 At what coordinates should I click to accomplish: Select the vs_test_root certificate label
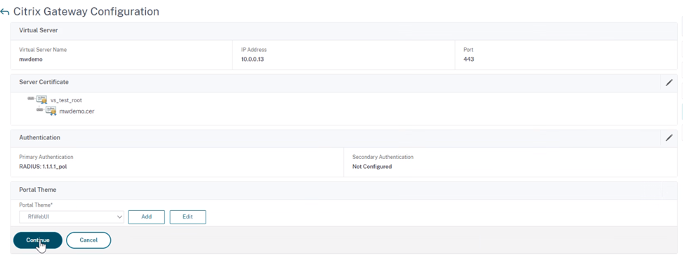coord(66,100)
